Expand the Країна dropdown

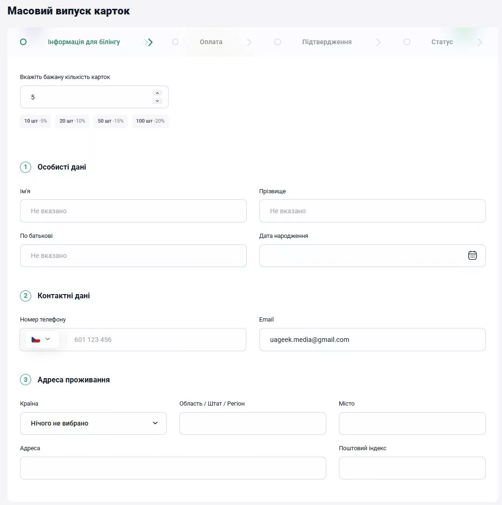tap(93, 423)
